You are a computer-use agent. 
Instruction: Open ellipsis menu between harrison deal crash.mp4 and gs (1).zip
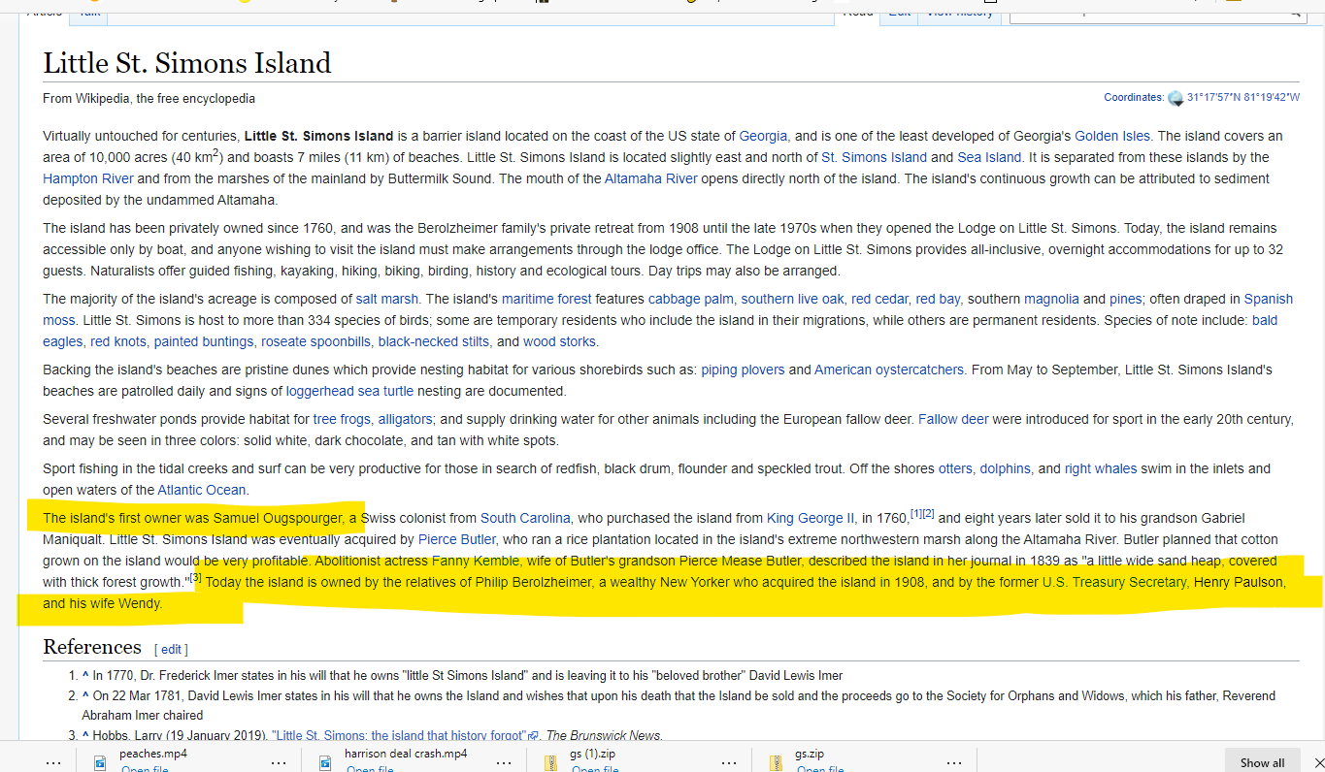click(504, 763)
